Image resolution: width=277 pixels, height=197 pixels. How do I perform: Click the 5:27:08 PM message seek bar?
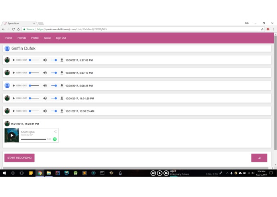[x=34, y=60]
